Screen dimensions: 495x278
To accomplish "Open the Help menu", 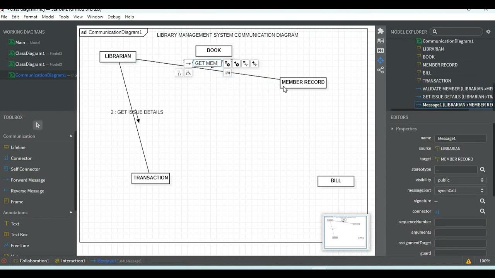I will (130, 17).
